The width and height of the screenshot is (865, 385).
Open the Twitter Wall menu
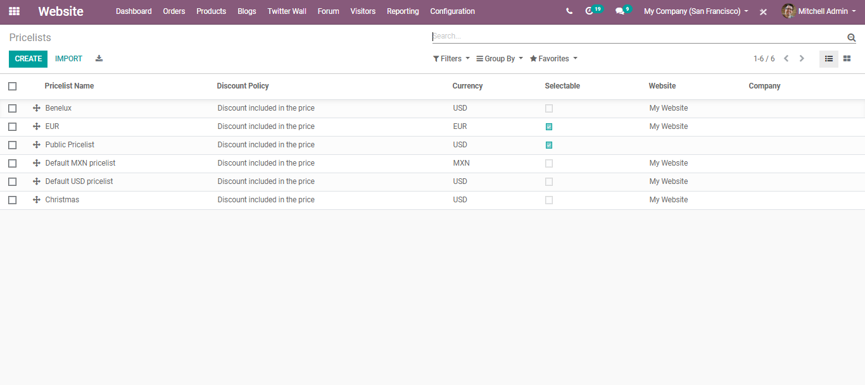287,11
